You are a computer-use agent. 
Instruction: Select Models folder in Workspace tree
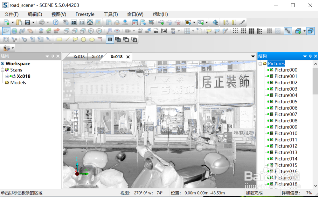click(x=18, y=83)
